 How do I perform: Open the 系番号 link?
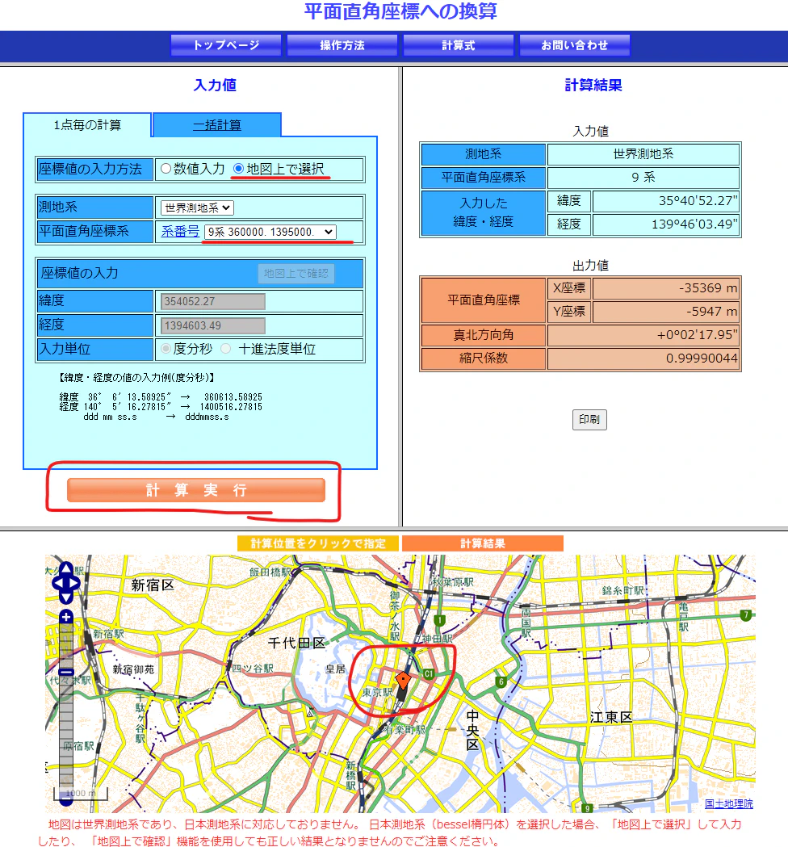[180, 232]
